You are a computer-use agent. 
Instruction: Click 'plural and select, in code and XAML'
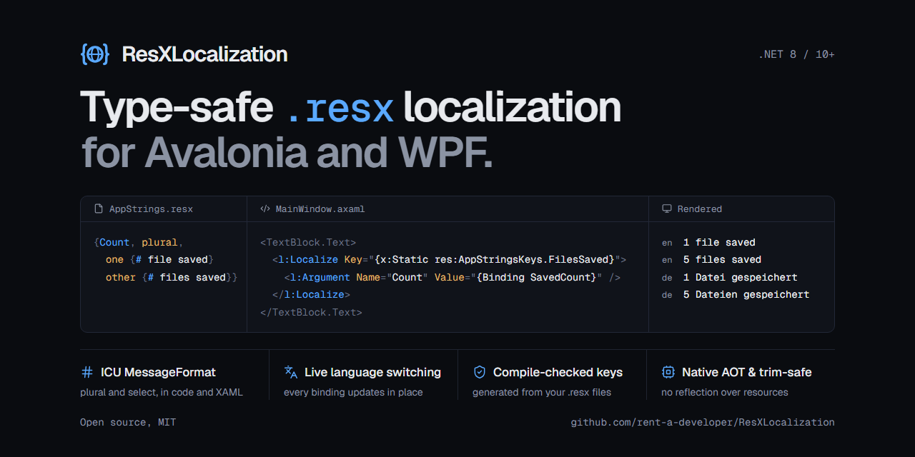tap(162, 392)
